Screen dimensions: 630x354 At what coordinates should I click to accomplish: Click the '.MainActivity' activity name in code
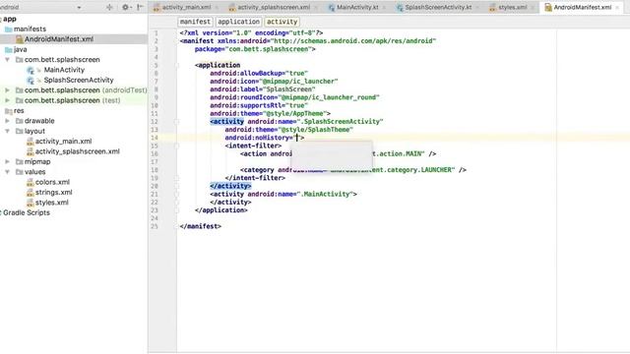[326, 195]
